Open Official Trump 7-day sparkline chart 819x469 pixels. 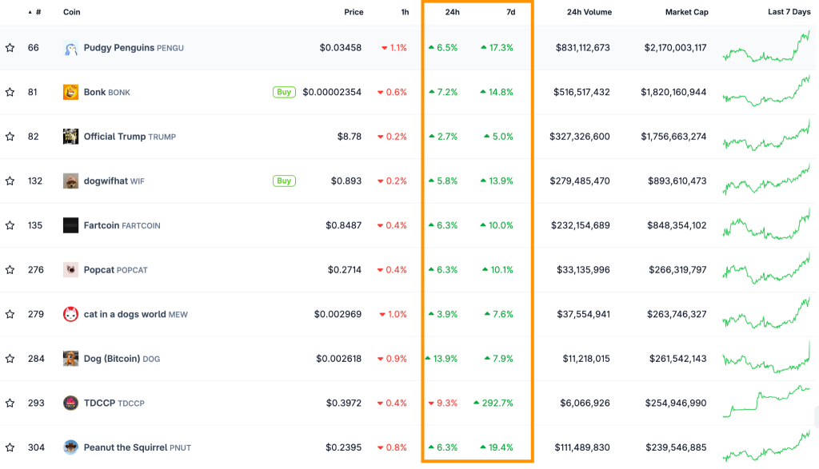(x=766, y=135)
